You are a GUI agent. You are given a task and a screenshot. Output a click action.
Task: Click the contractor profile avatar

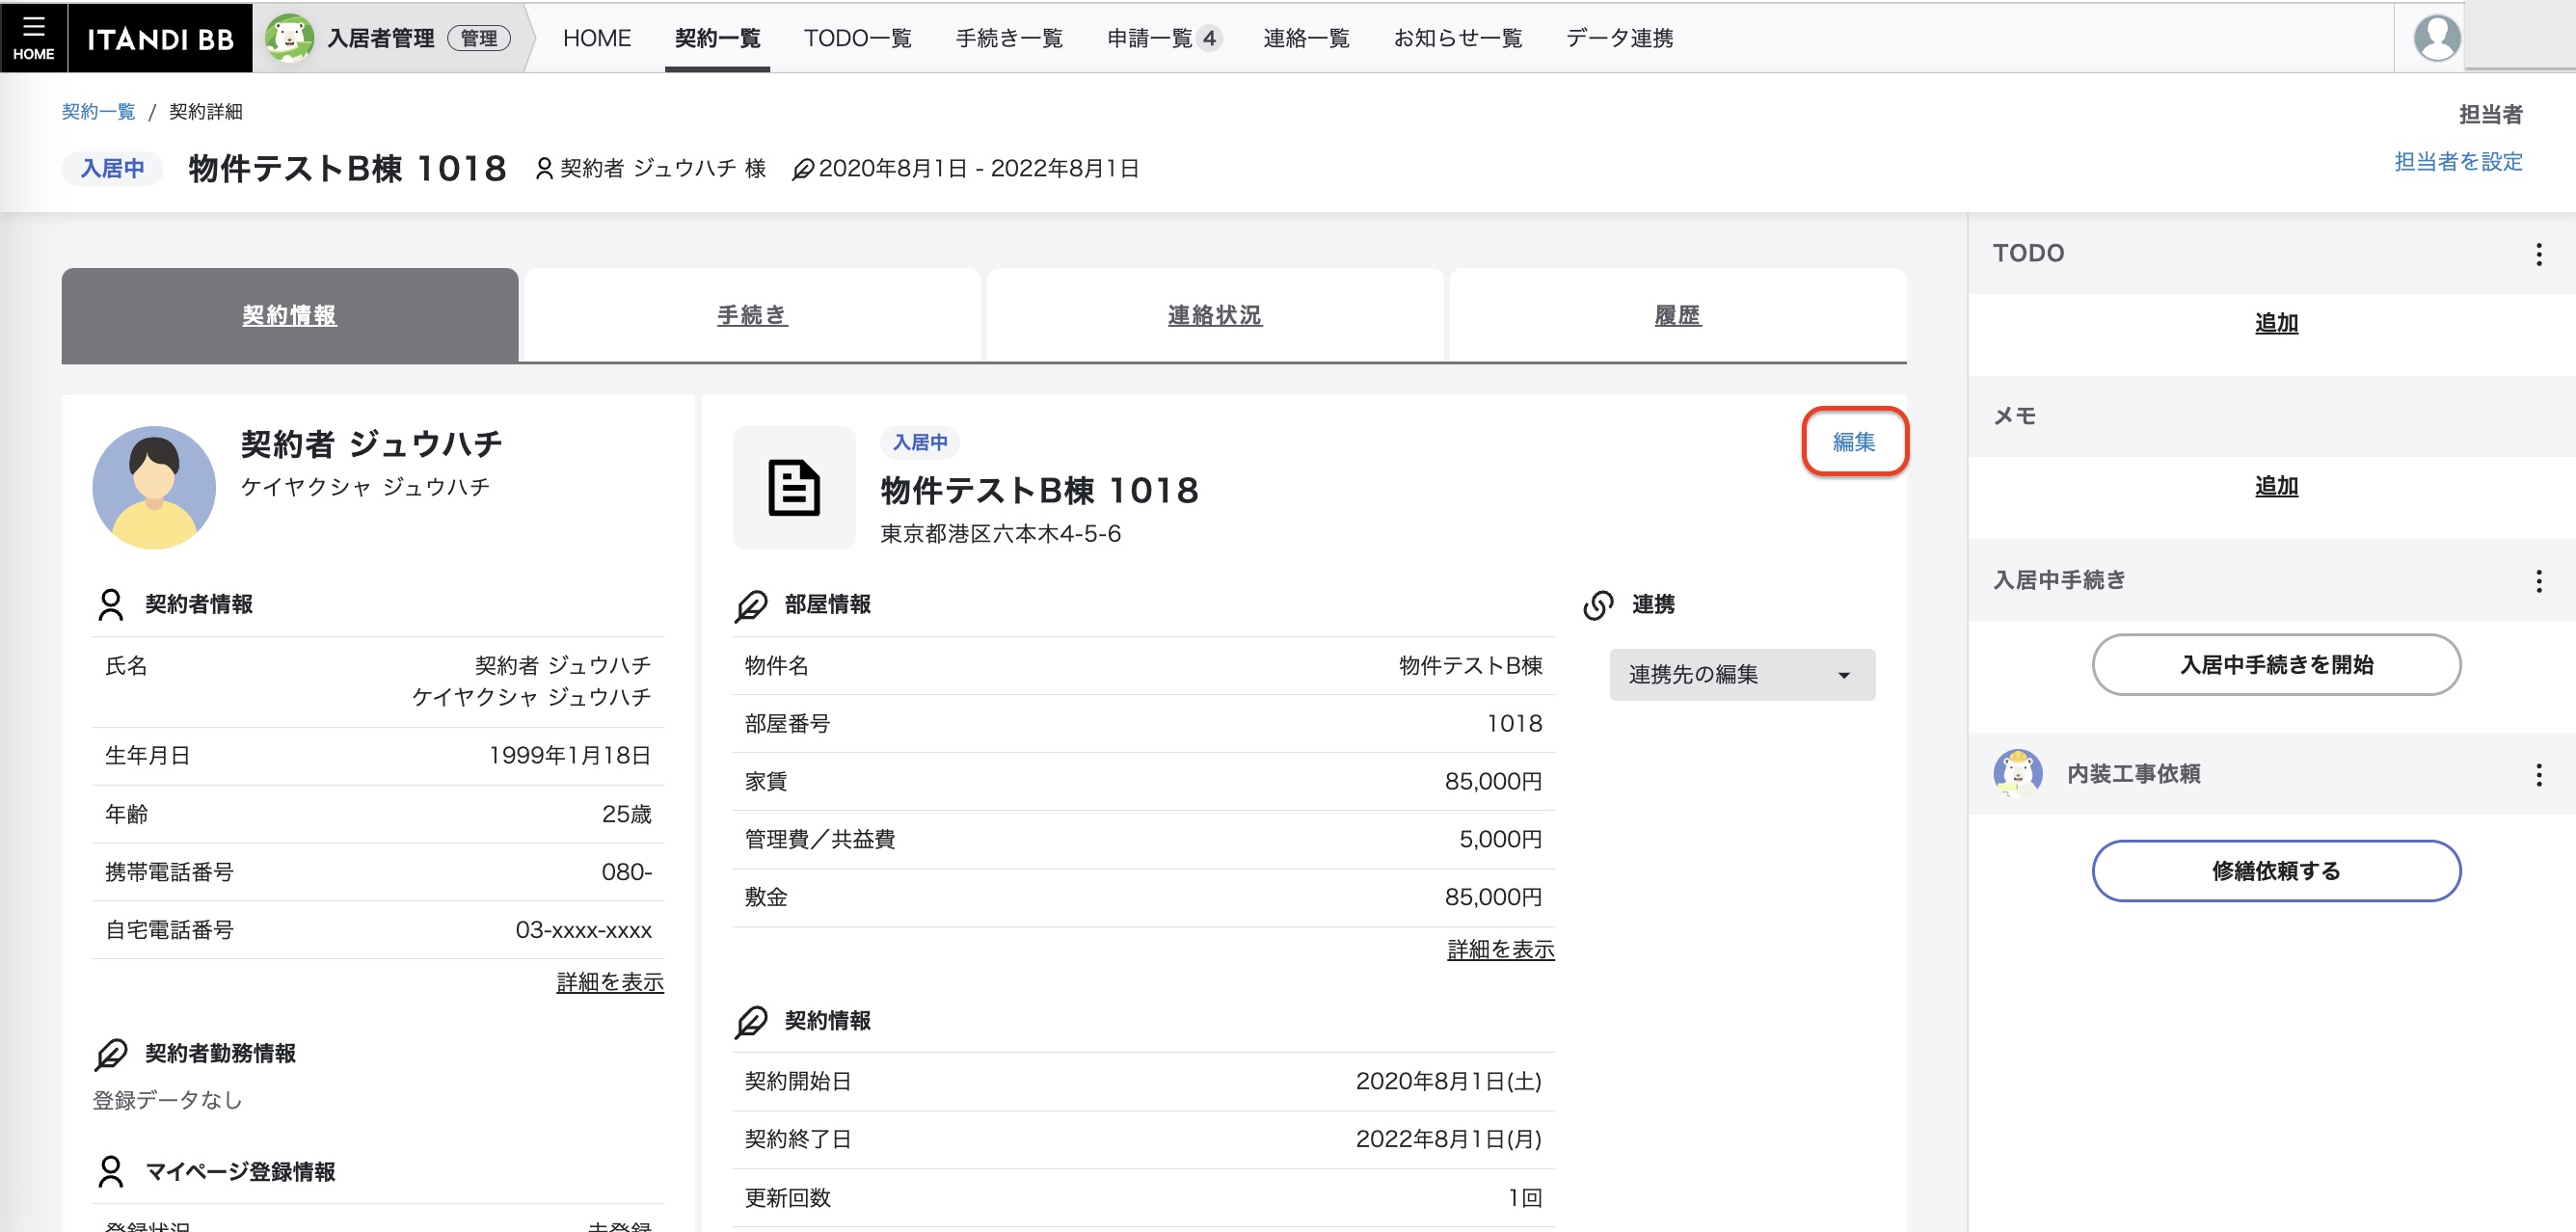coord(154,487)
